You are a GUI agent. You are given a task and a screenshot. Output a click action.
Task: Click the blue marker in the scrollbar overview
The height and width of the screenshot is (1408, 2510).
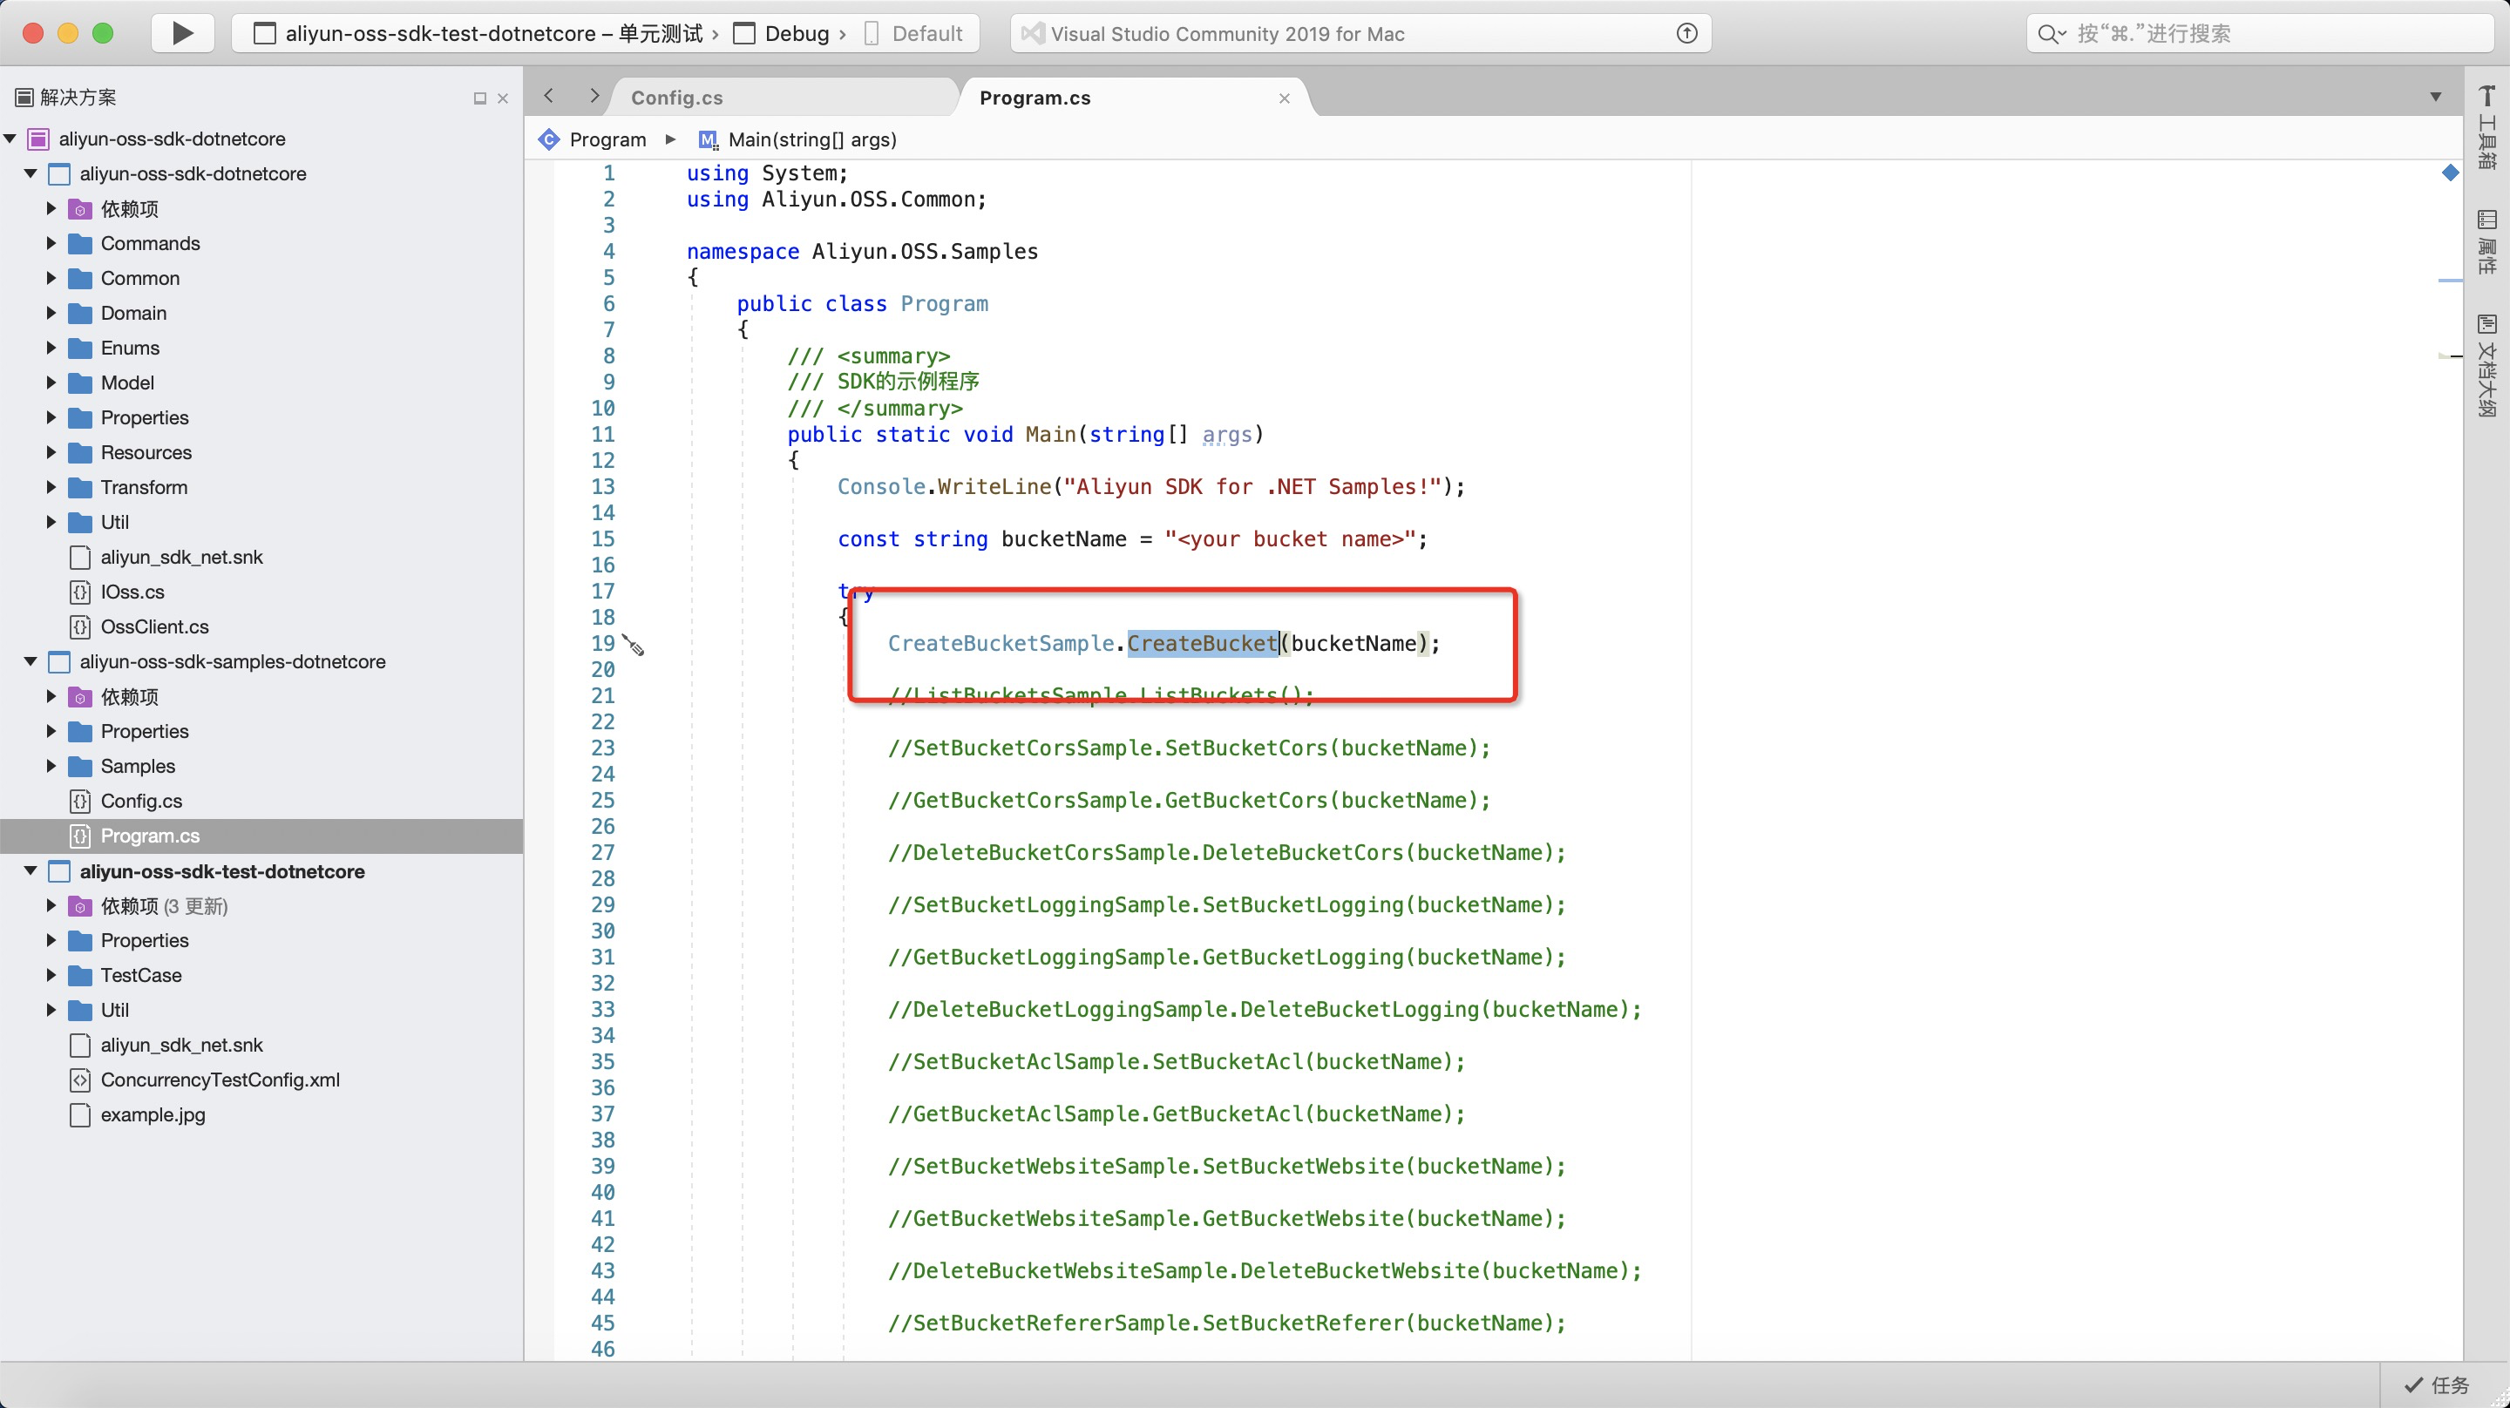click(x=2450, y=173)
